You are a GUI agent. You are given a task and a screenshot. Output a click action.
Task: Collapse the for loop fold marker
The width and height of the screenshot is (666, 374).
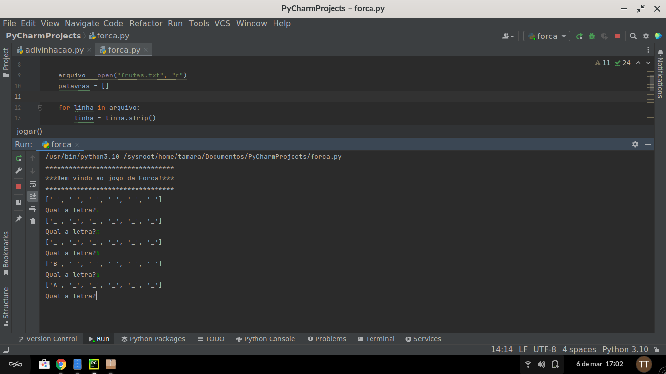click(x=40, y=108)
